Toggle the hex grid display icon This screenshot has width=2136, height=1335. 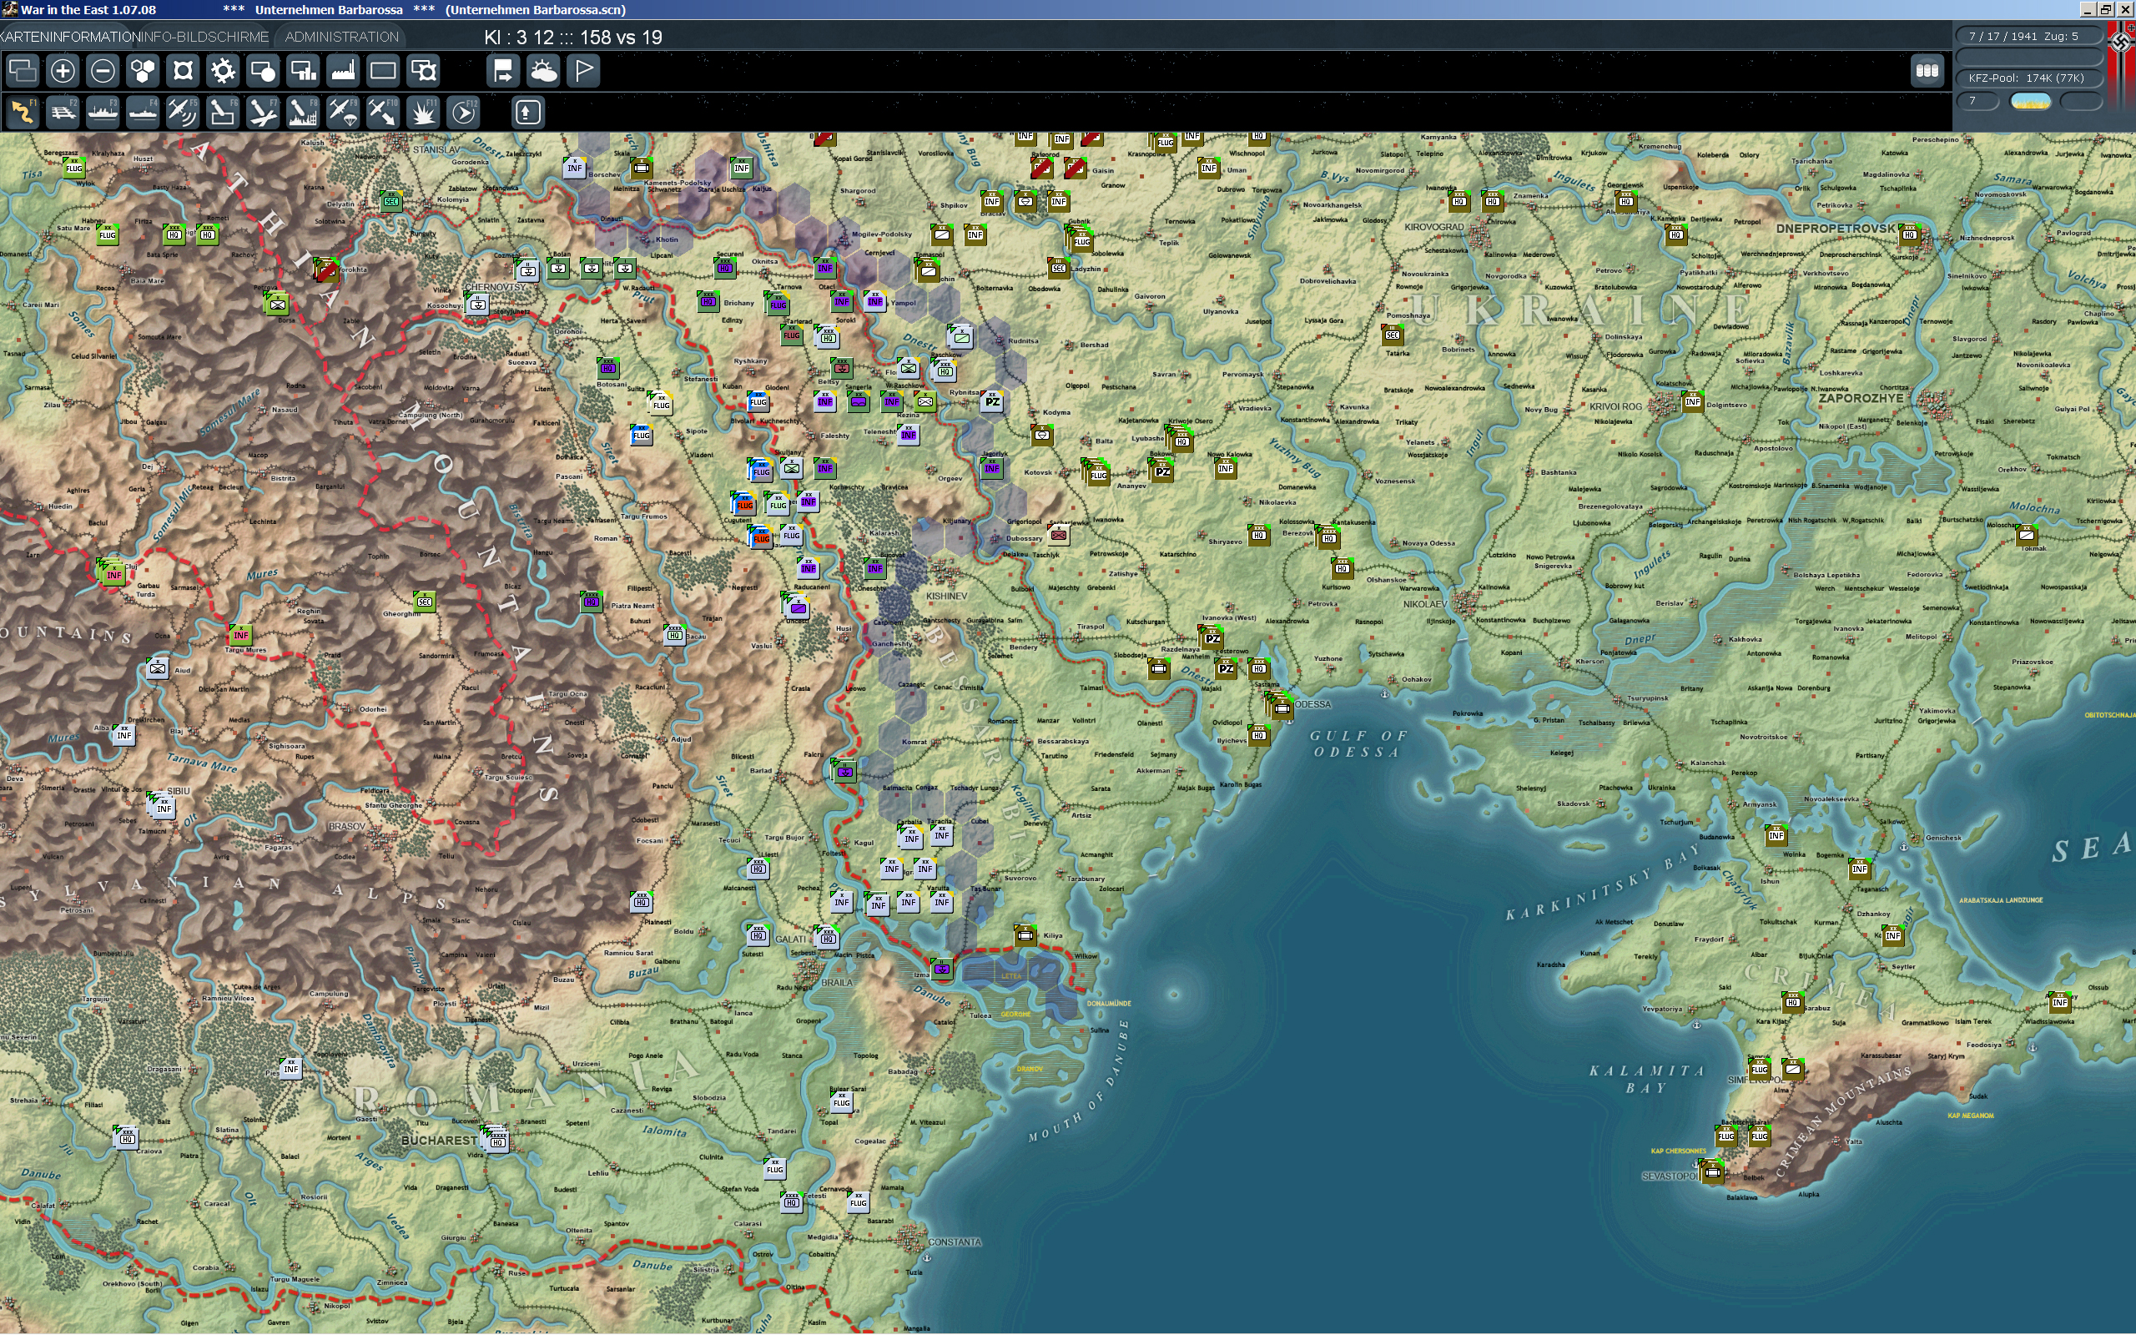(143, 71)
